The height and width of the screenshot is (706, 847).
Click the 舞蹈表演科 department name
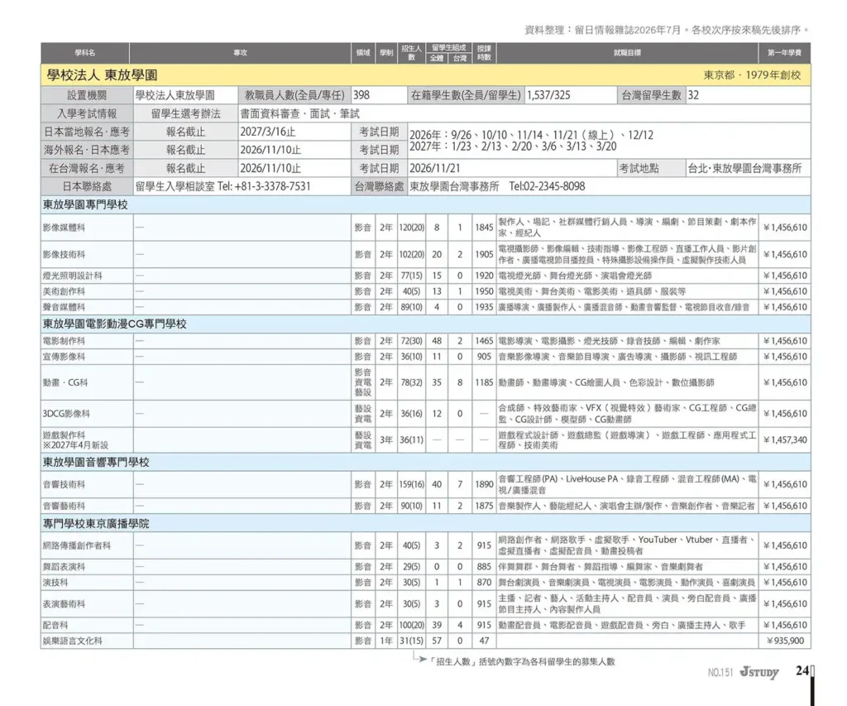(x=64, y=567)
